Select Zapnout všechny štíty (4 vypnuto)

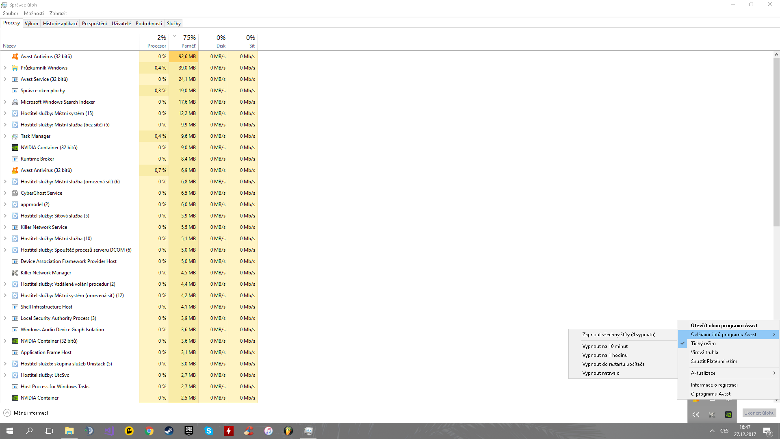[x=623, y=335]
